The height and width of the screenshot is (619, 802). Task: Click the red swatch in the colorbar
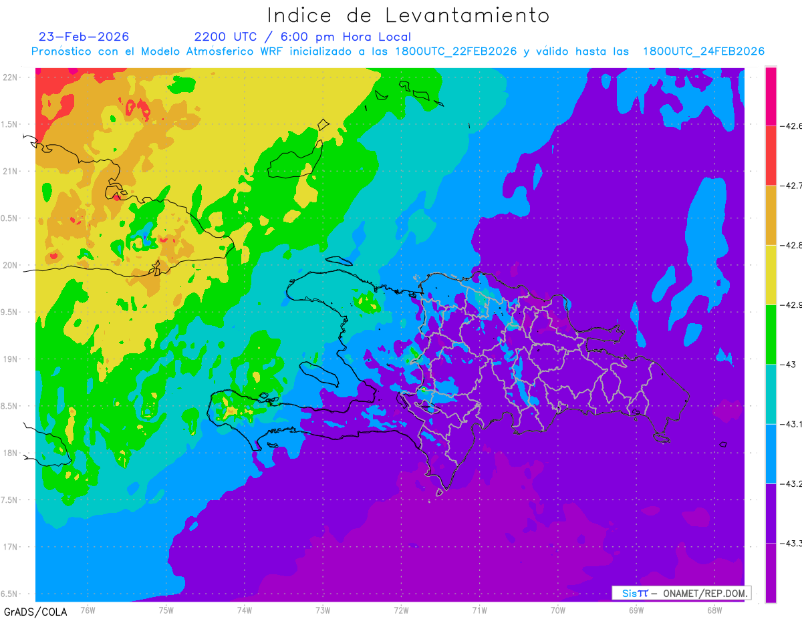[771, 156]
